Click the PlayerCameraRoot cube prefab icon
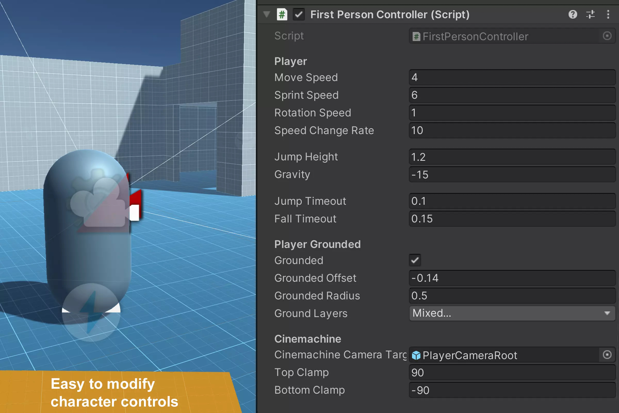The width and height of the screenshot is (619, 413). pos(416,355)
